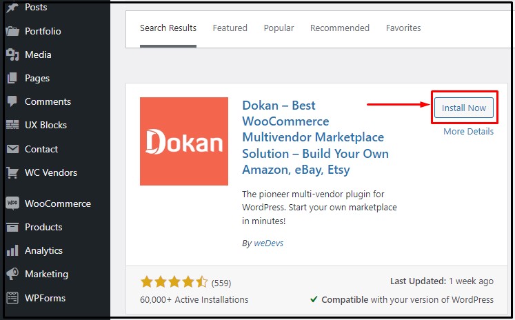
Task: Open the weDevs author link
Action: (268, 243)
